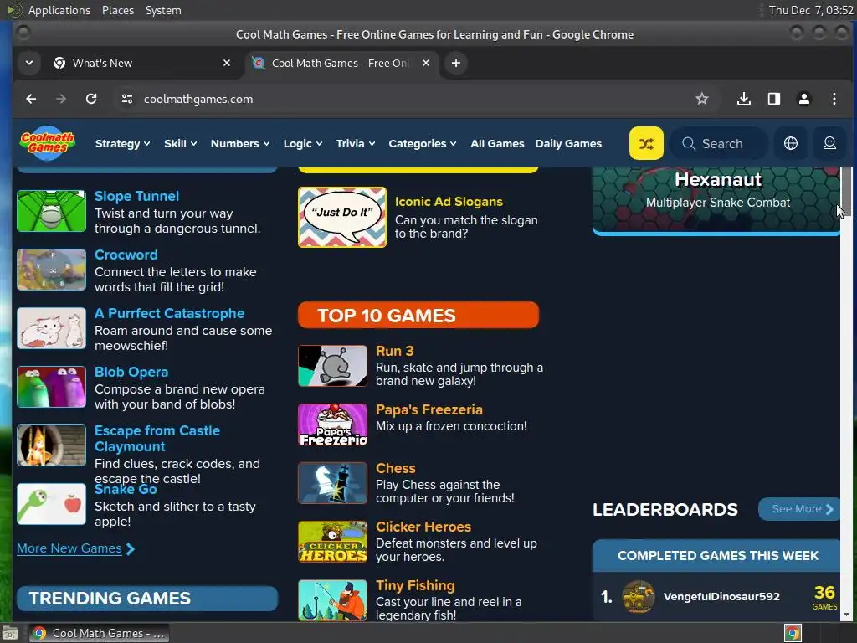Open site information icon in address bar
857x643 pixels.
[127, 99]
